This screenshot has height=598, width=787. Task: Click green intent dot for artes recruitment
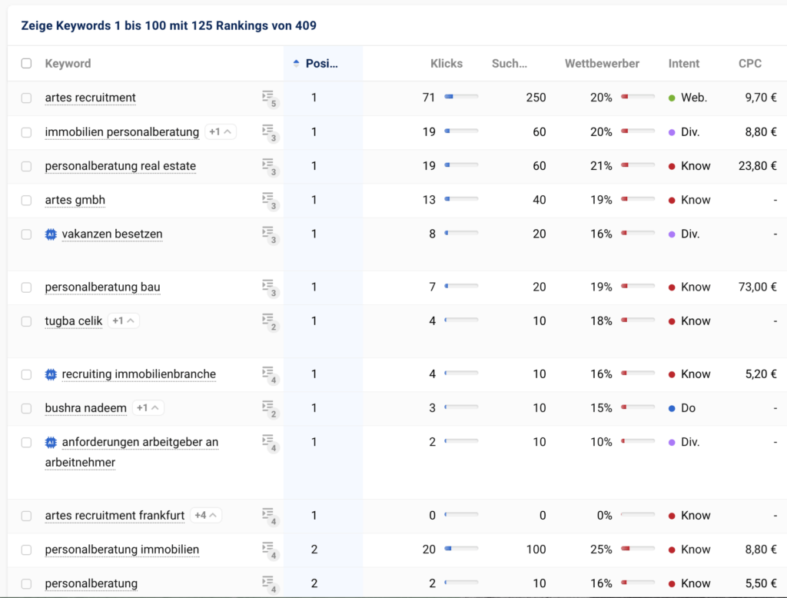coord(672,98)
